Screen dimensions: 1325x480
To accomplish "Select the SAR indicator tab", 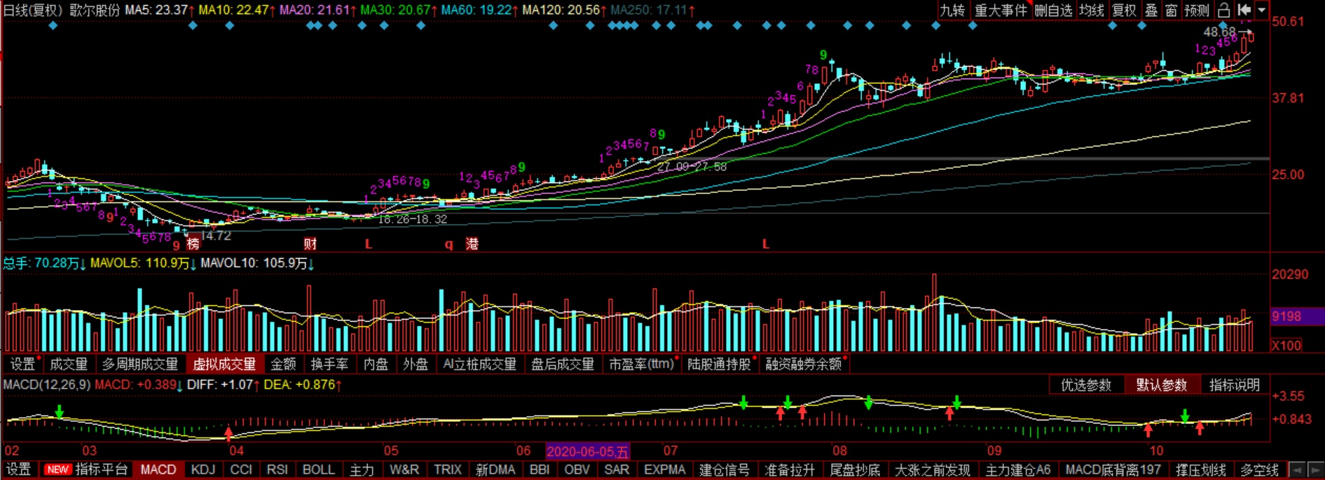I will tap(617, 470).
